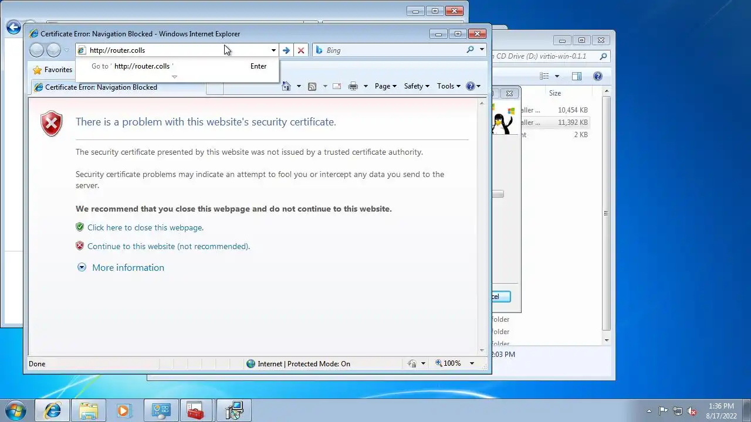This screenshot has height=422, width=751.
Task: Click the privacy report icon in status bar
Action: pyautogui.click(x=412, y=364)
